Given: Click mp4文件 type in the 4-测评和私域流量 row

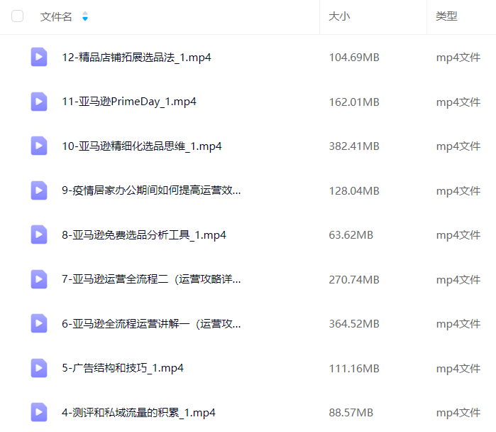Looking at the screenshot, I should [458, 413].
